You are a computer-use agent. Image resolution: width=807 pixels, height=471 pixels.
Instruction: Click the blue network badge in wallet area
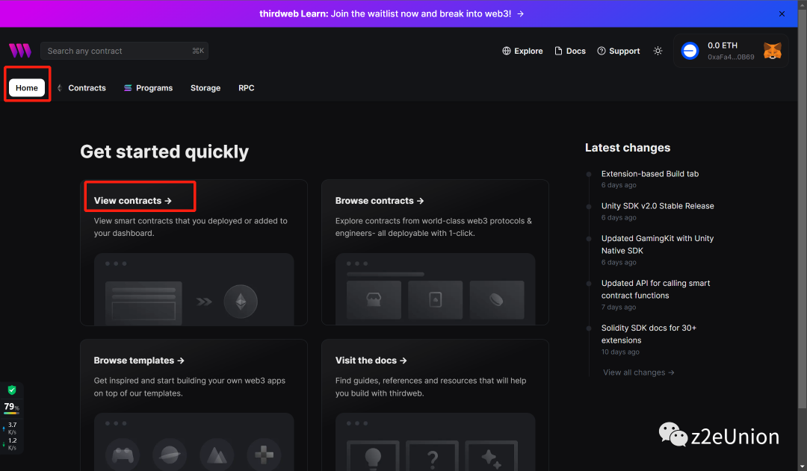point(689,50)
